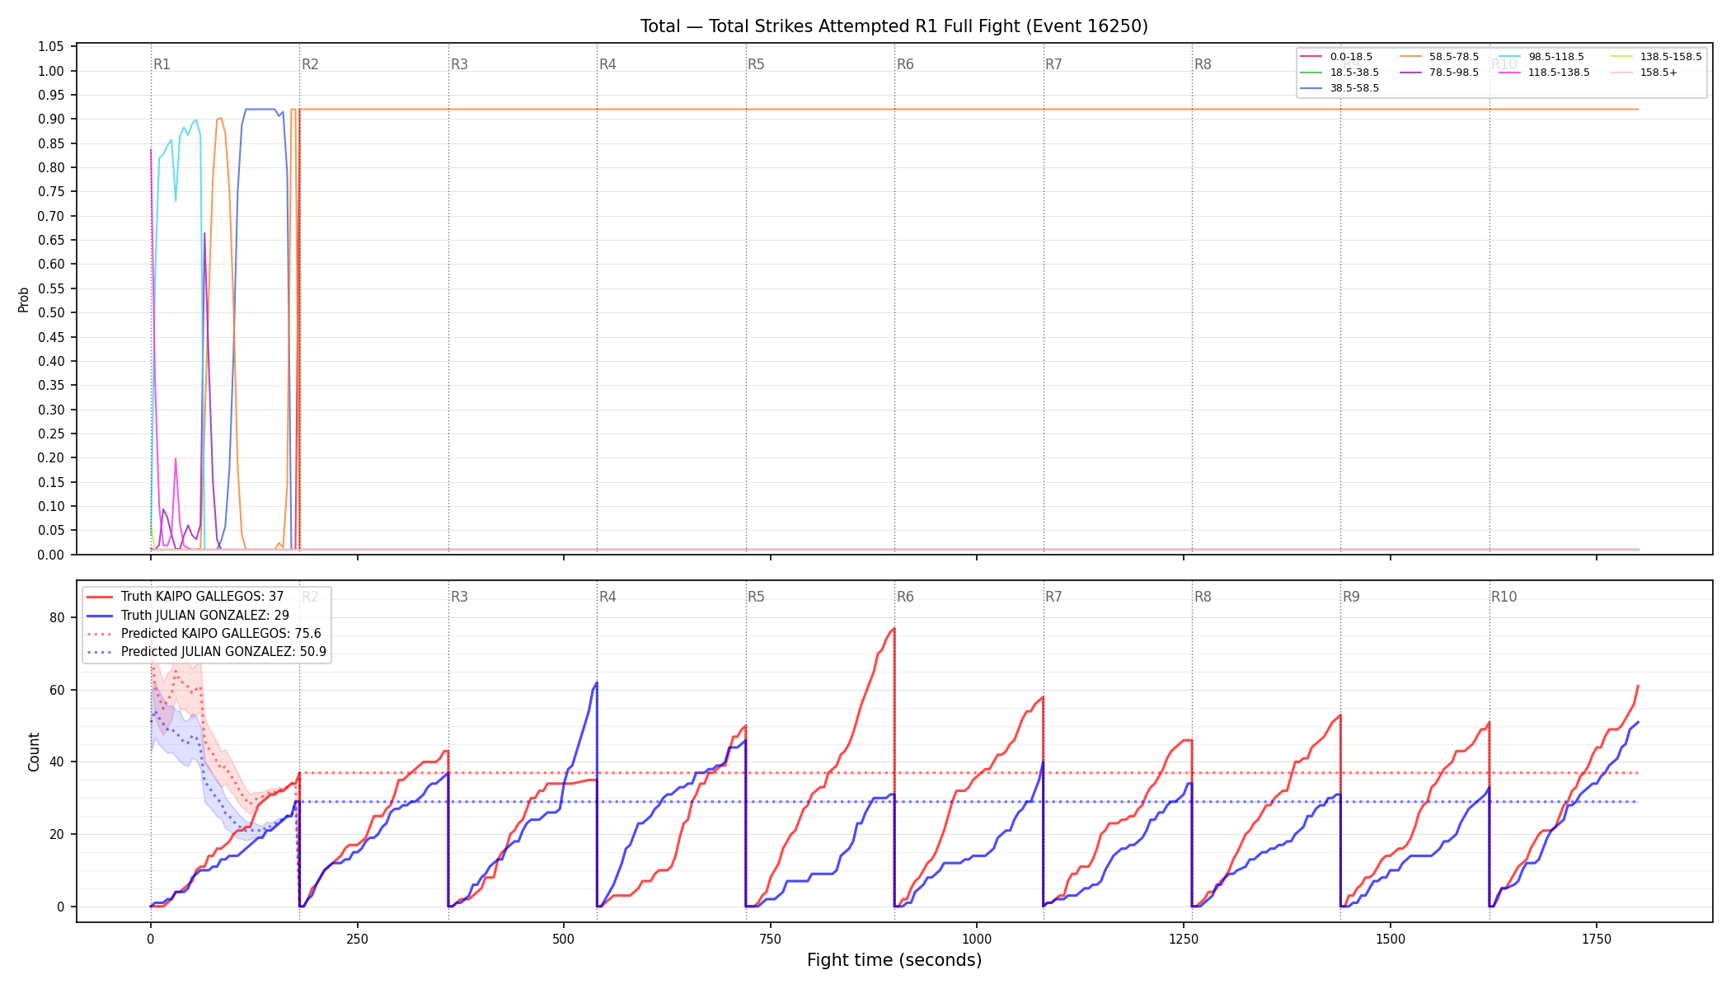Viewport: 1731px width, 989px height.
Task: Click the 'R7' round marker in the Prob chart
Action: pos(1053,64)
